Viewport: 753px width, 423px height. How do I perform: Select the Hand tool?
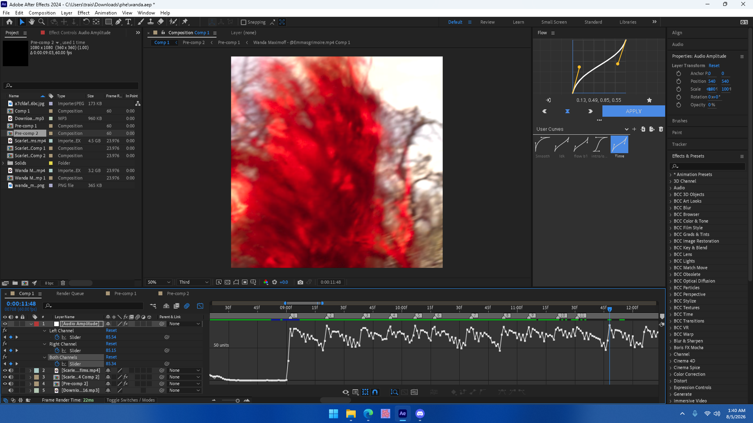click(x=32, y=22)
